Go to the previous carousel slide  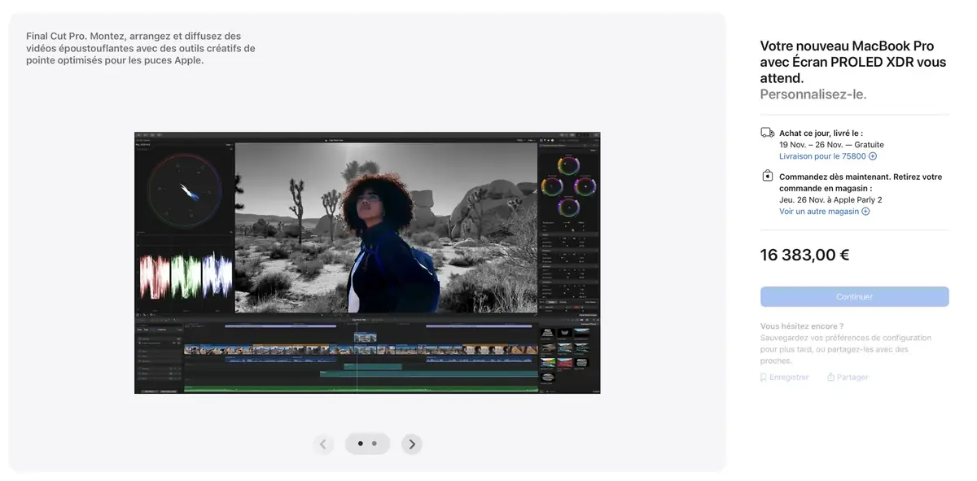click(323, 444)
